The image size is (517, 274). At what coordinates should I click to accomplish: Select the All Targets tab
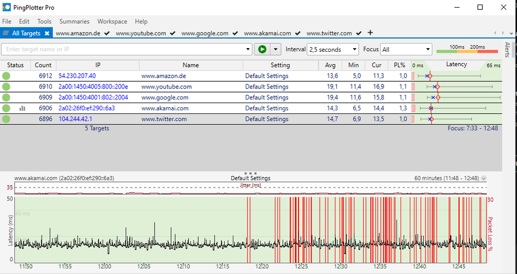(x=26, y=33)
